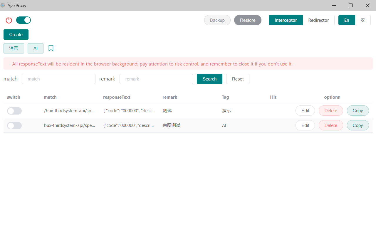Delete the 测试 row

331,110
